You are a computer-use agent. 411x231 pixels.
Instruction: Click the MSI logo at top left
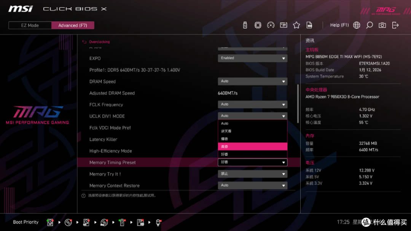click(21, 9)
